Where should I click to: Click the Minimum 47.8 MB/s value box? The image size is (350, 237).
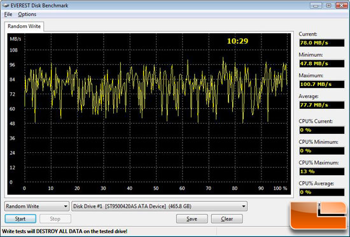click(x=321, y=64)
